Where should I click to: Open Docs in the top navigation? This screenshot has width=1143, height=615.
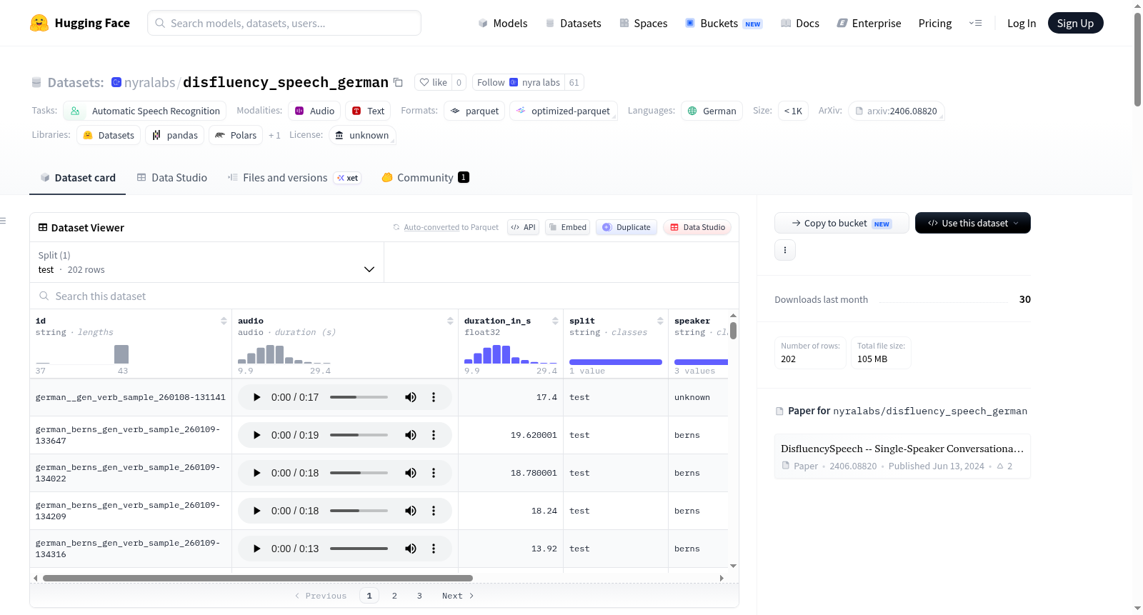[800, 23]
